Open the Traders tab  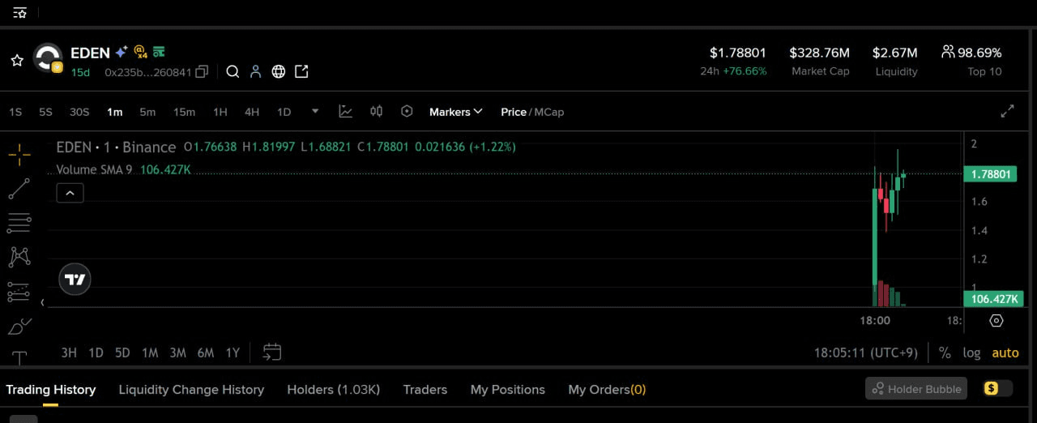(x=425, y=390)
